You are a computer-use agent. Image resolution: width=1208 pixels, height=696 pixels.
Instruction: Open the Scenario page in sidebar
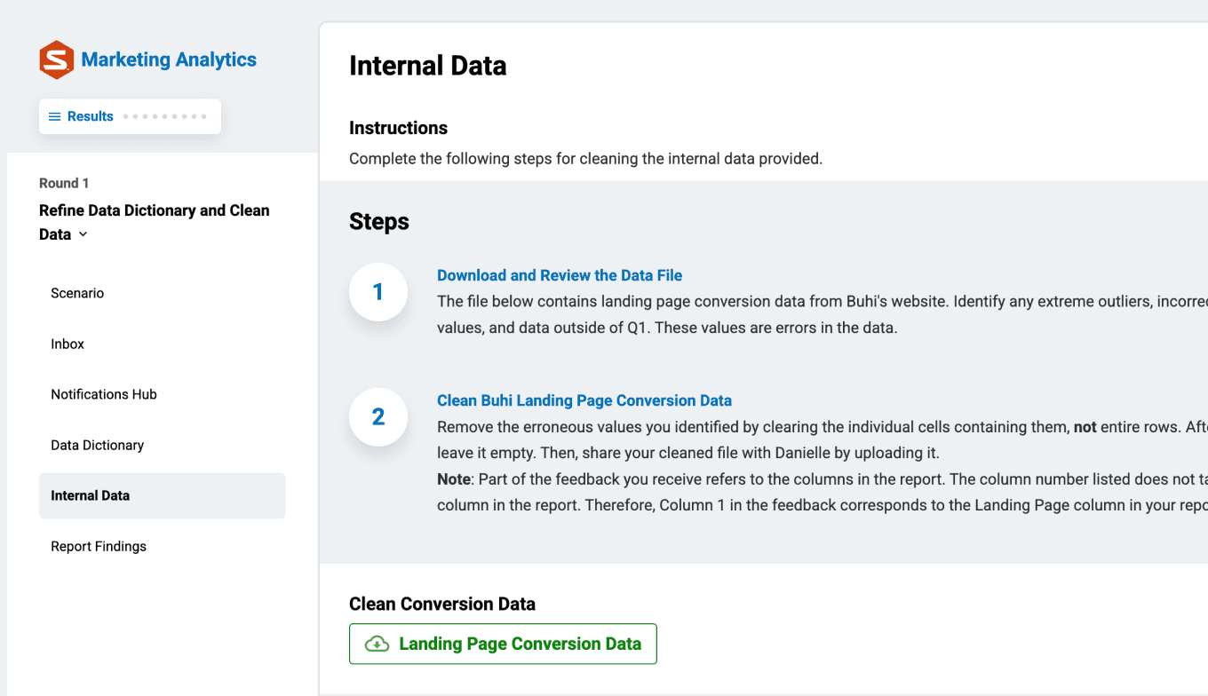point(77,293)
